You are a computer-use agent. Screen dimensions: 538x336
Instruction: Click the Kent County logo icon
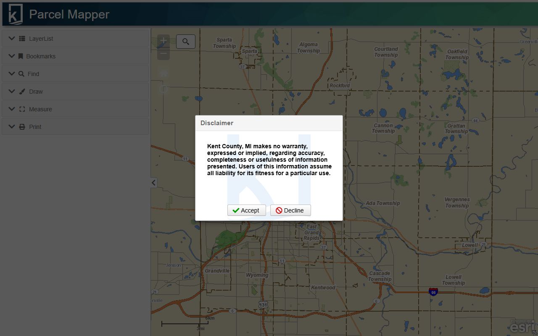(16, 14)
